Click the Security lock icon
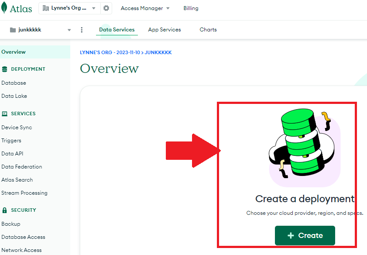 pyautogui.click(x=5, y=210)
